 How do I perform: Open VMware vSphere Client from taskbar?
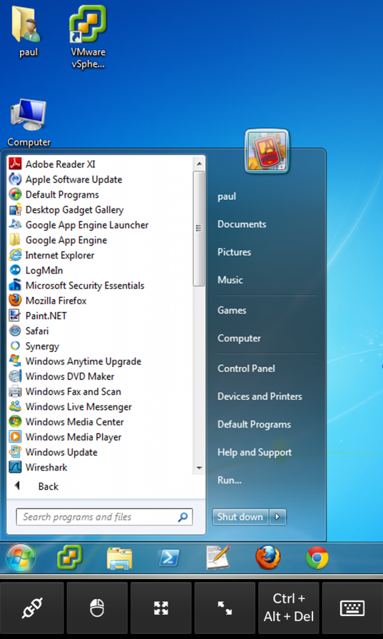coord(70,557)
